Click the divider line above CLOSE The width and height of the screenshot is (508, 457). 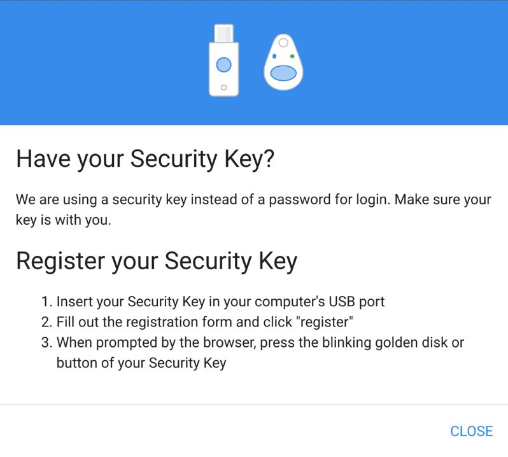coord(254,404)
